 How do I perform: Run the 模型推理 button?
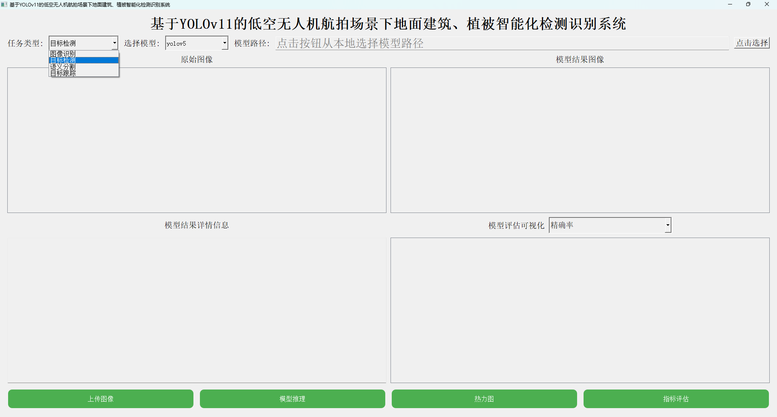[x=293, y=399]
